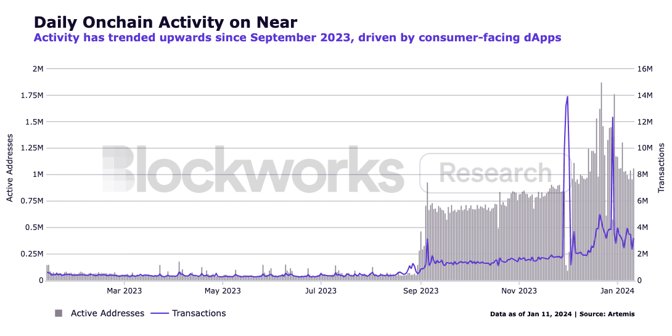
Task: Click the 'Data as of Jan 11, 2024' source note
Action: 562,314
